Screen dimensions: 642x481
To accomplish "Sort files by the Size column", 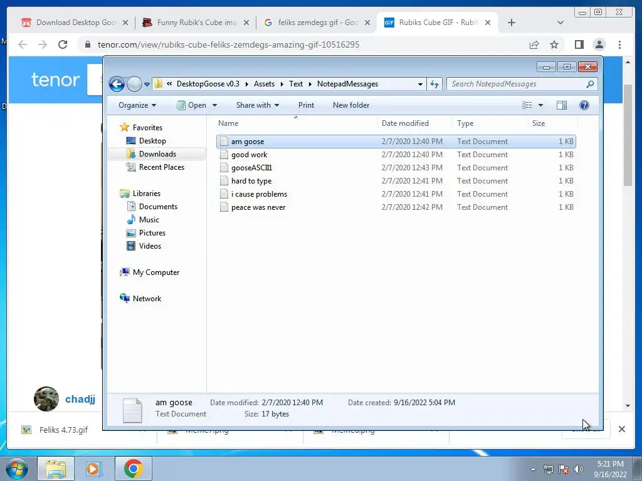I will pos(553,123).
